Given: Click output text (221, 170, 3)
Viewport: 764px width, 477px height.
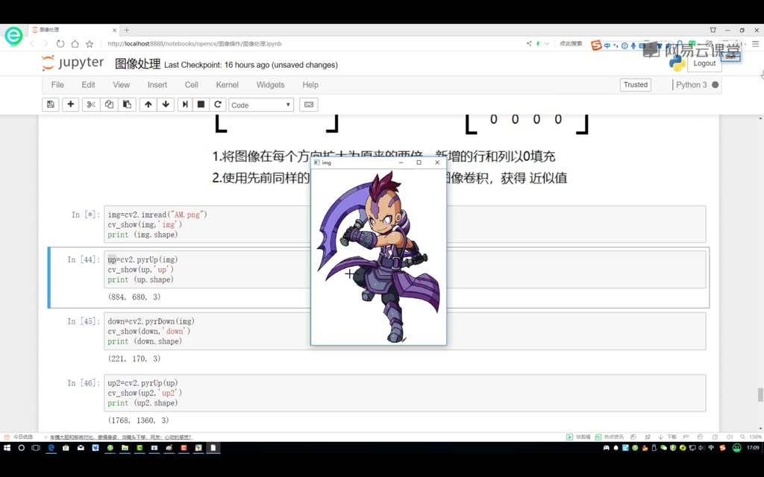Looking at the screenshot, I should point(134,358).
